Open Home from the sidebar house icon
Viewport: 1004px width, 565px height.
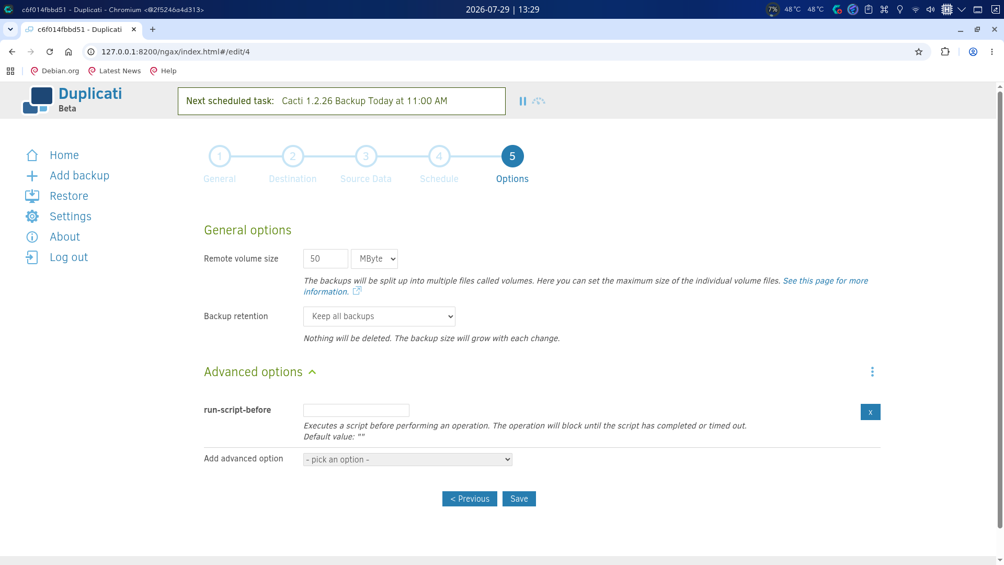(32, 155)
